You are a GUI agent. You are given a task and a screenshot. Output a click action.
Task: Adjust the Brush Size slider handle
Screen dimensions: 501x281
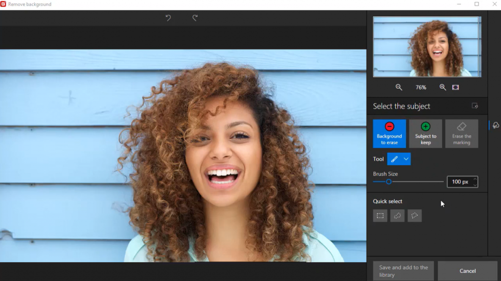[x=390, y=181]
